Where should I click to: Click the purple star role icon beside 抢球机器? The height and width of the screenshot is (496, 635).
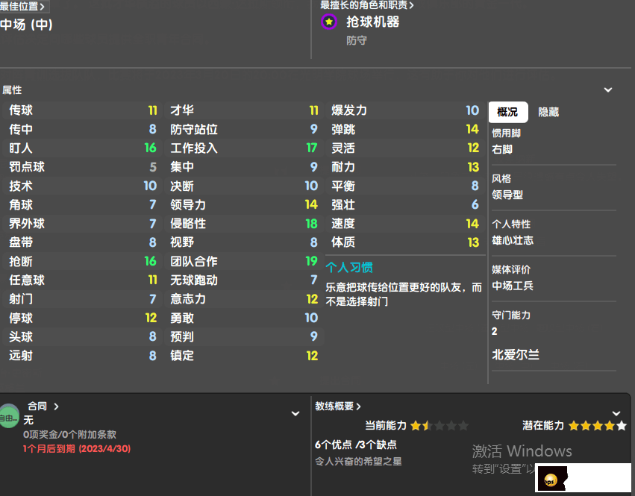point(328,22)
